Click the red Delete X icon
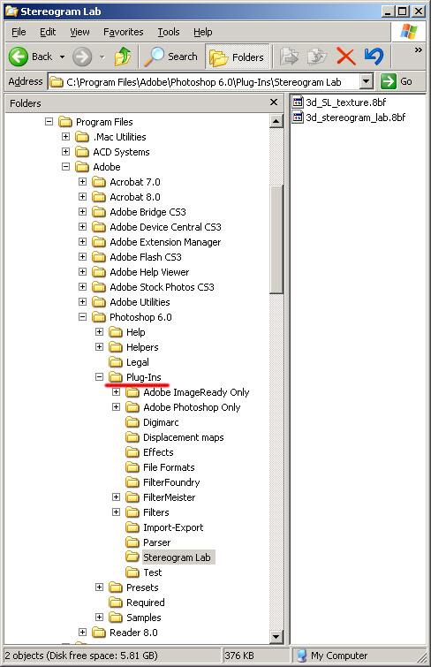This screenshot has width=431, height=667. [x=345, y=57]
